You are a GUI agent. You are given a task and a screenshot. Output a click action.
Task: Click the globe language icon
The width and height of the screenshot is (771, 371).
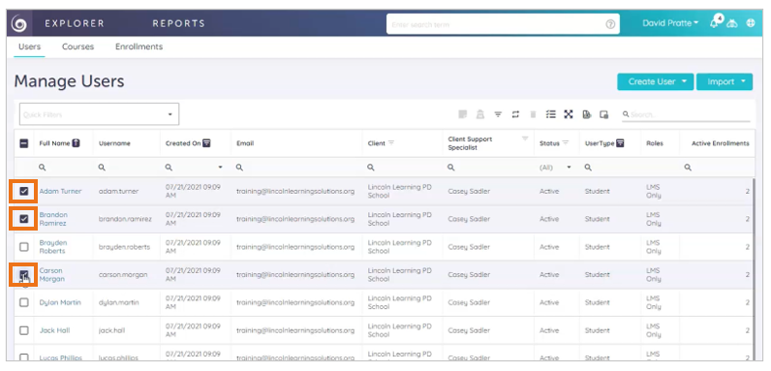click(x=751, y=23)
